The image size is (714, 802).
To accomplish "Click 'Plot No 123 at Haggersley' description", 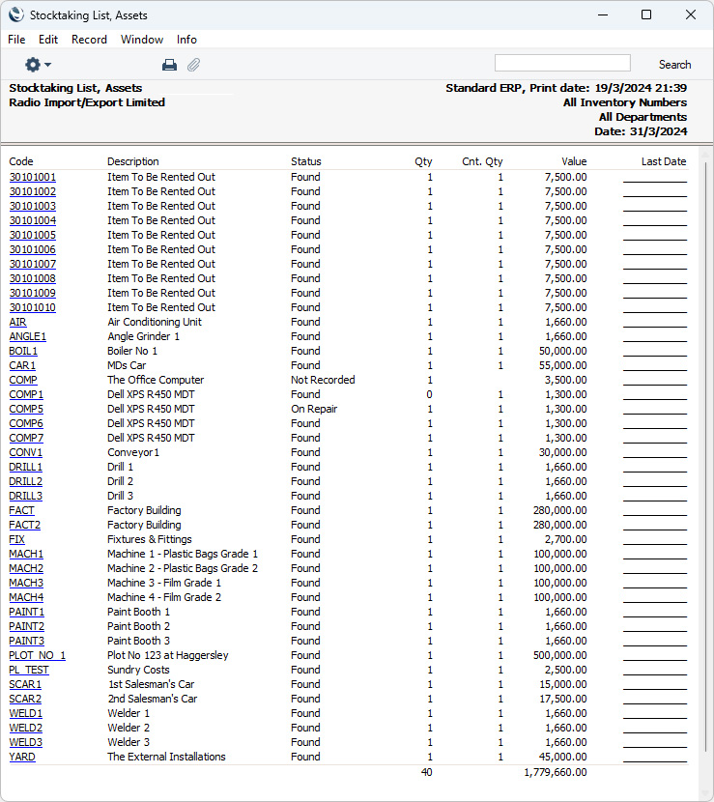I will tap(168, 656).
